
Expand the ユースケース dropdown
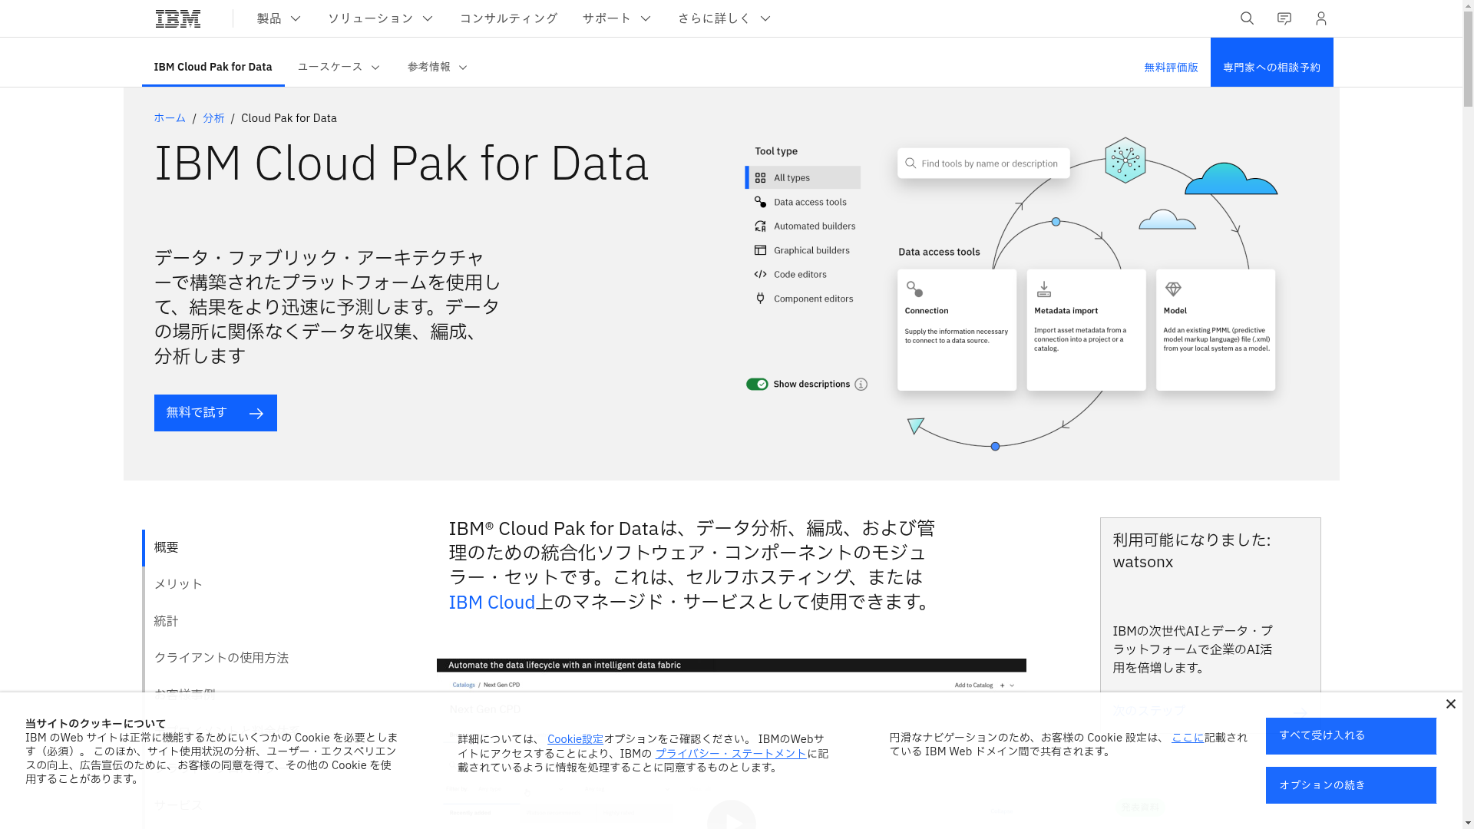coord(339,67)
